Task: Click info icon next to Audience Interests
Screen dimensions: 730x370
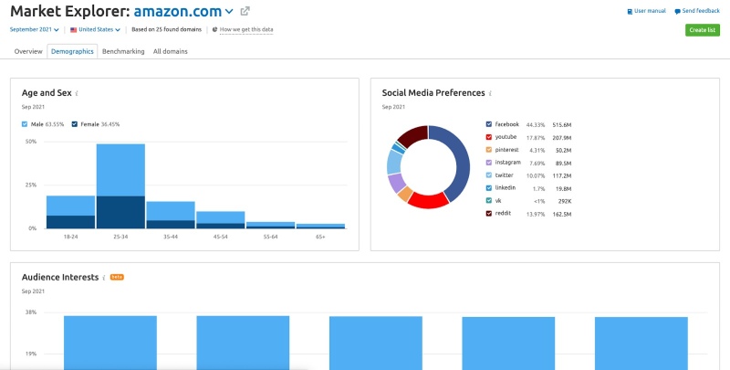Action: (x=103, y=277)
